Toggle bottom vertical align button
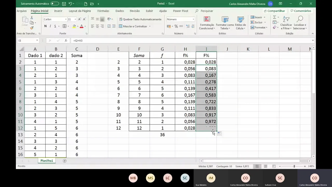Screen dimensions: 332x187 click(102, 19)
